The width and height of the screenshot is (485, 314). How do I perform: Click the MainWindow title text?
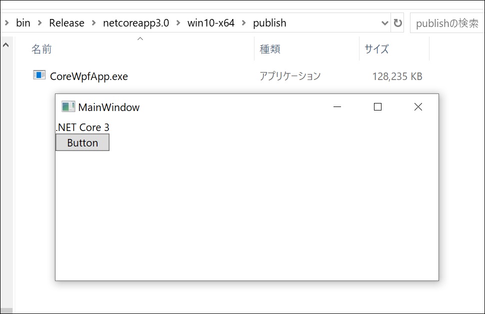pos(108,107)
